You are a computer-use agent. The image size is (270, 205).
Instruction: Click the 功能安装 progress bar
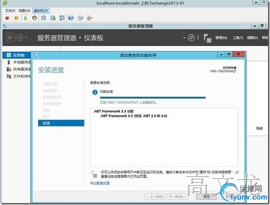click(152, 98)
